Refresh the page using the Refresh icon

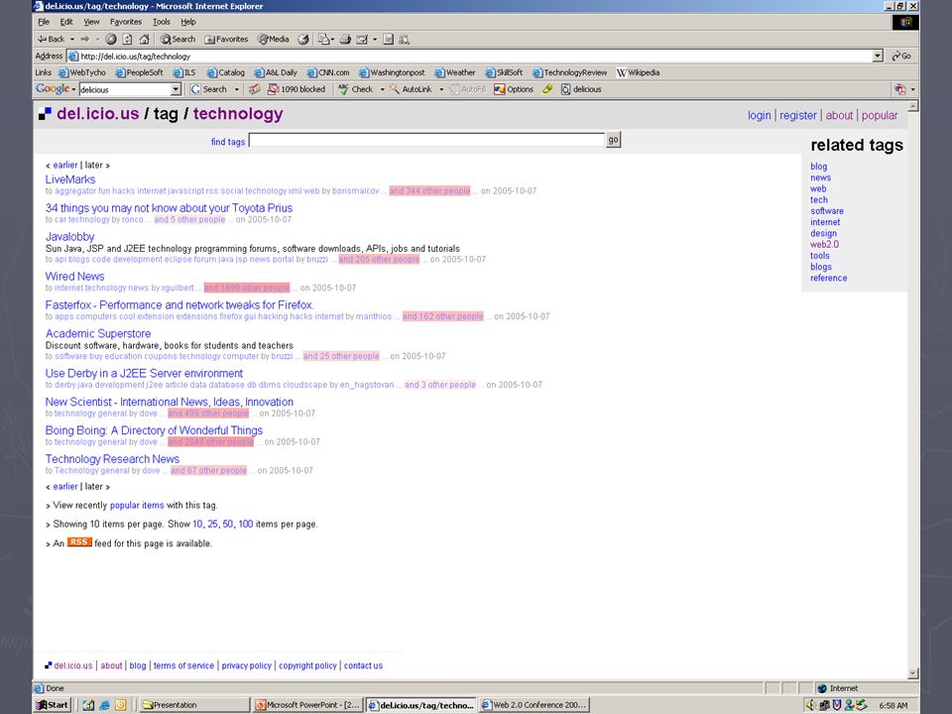click(x=128, y=39)
